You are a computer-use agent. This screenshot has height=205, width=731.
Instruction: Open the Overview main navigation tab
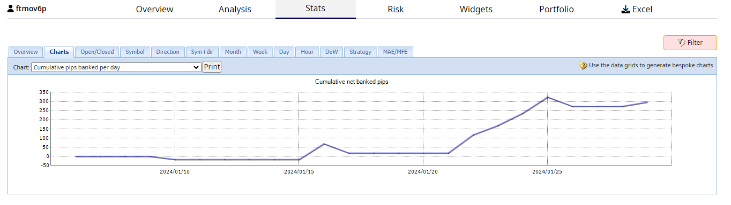(x=154, y=9)
